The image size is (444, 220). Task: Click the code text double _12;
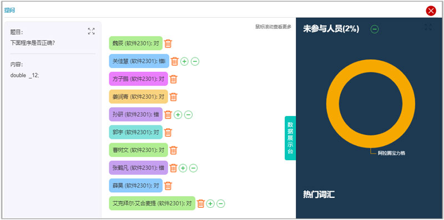(24, 75)
